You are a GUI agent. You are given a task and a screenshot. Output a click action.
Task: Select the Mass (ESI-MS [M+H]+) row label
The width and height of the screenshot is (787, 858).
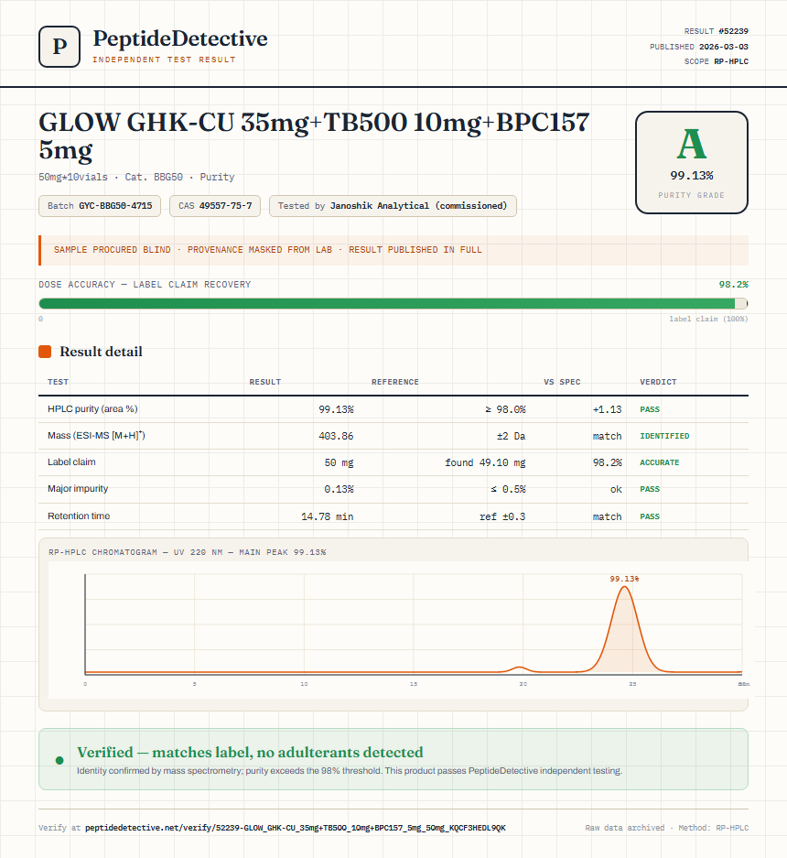coord(96,436)
